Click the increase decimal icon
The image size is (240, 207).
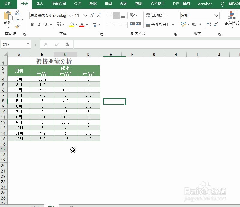click(209, 25)
